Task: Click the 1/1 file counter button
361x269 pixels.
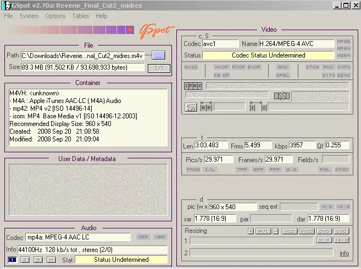Action: [159, 67]
